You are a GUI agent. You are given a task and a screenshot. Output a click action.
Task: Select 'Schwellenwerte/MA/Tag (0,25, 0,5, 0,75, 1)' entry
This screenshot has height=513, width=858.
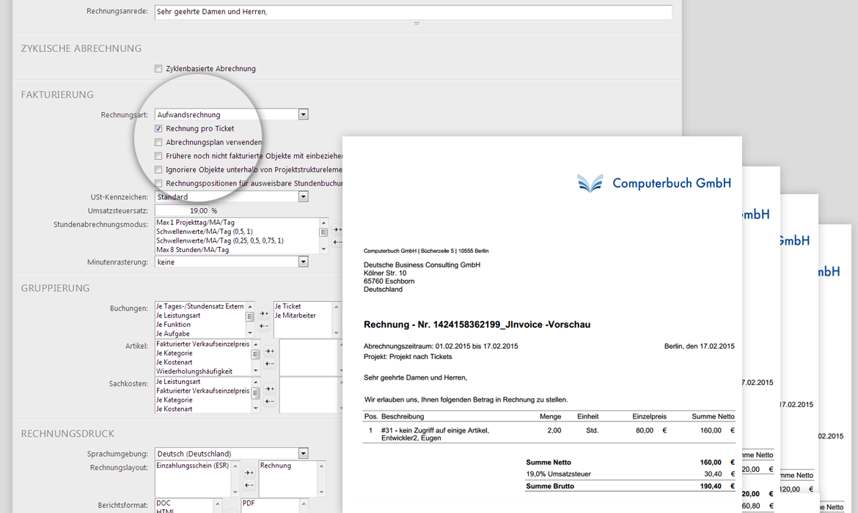tap(219, 240)
